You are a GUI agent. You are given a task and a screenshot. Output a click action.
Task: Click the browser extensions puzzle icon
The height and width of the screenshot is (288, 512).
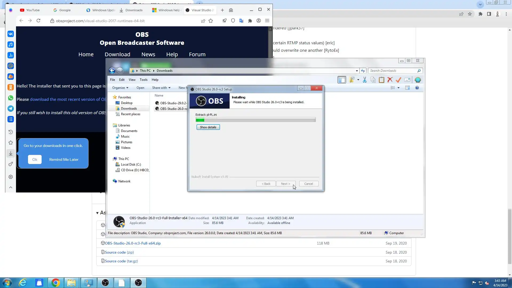250,21
